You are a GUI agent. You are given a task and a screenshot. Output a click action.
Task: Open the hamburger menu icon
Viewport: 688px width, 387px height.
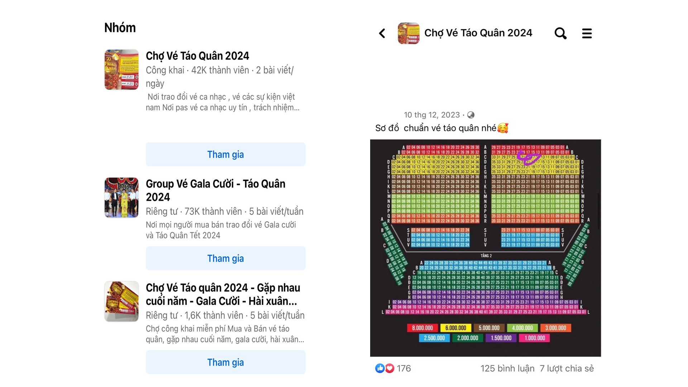click(587, 33)
